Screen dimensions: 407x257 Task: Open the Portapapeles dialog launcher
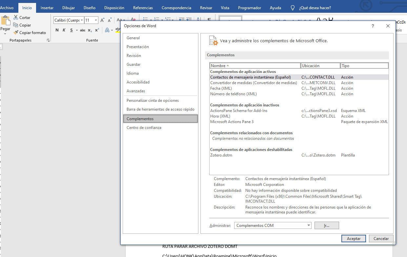48,40
